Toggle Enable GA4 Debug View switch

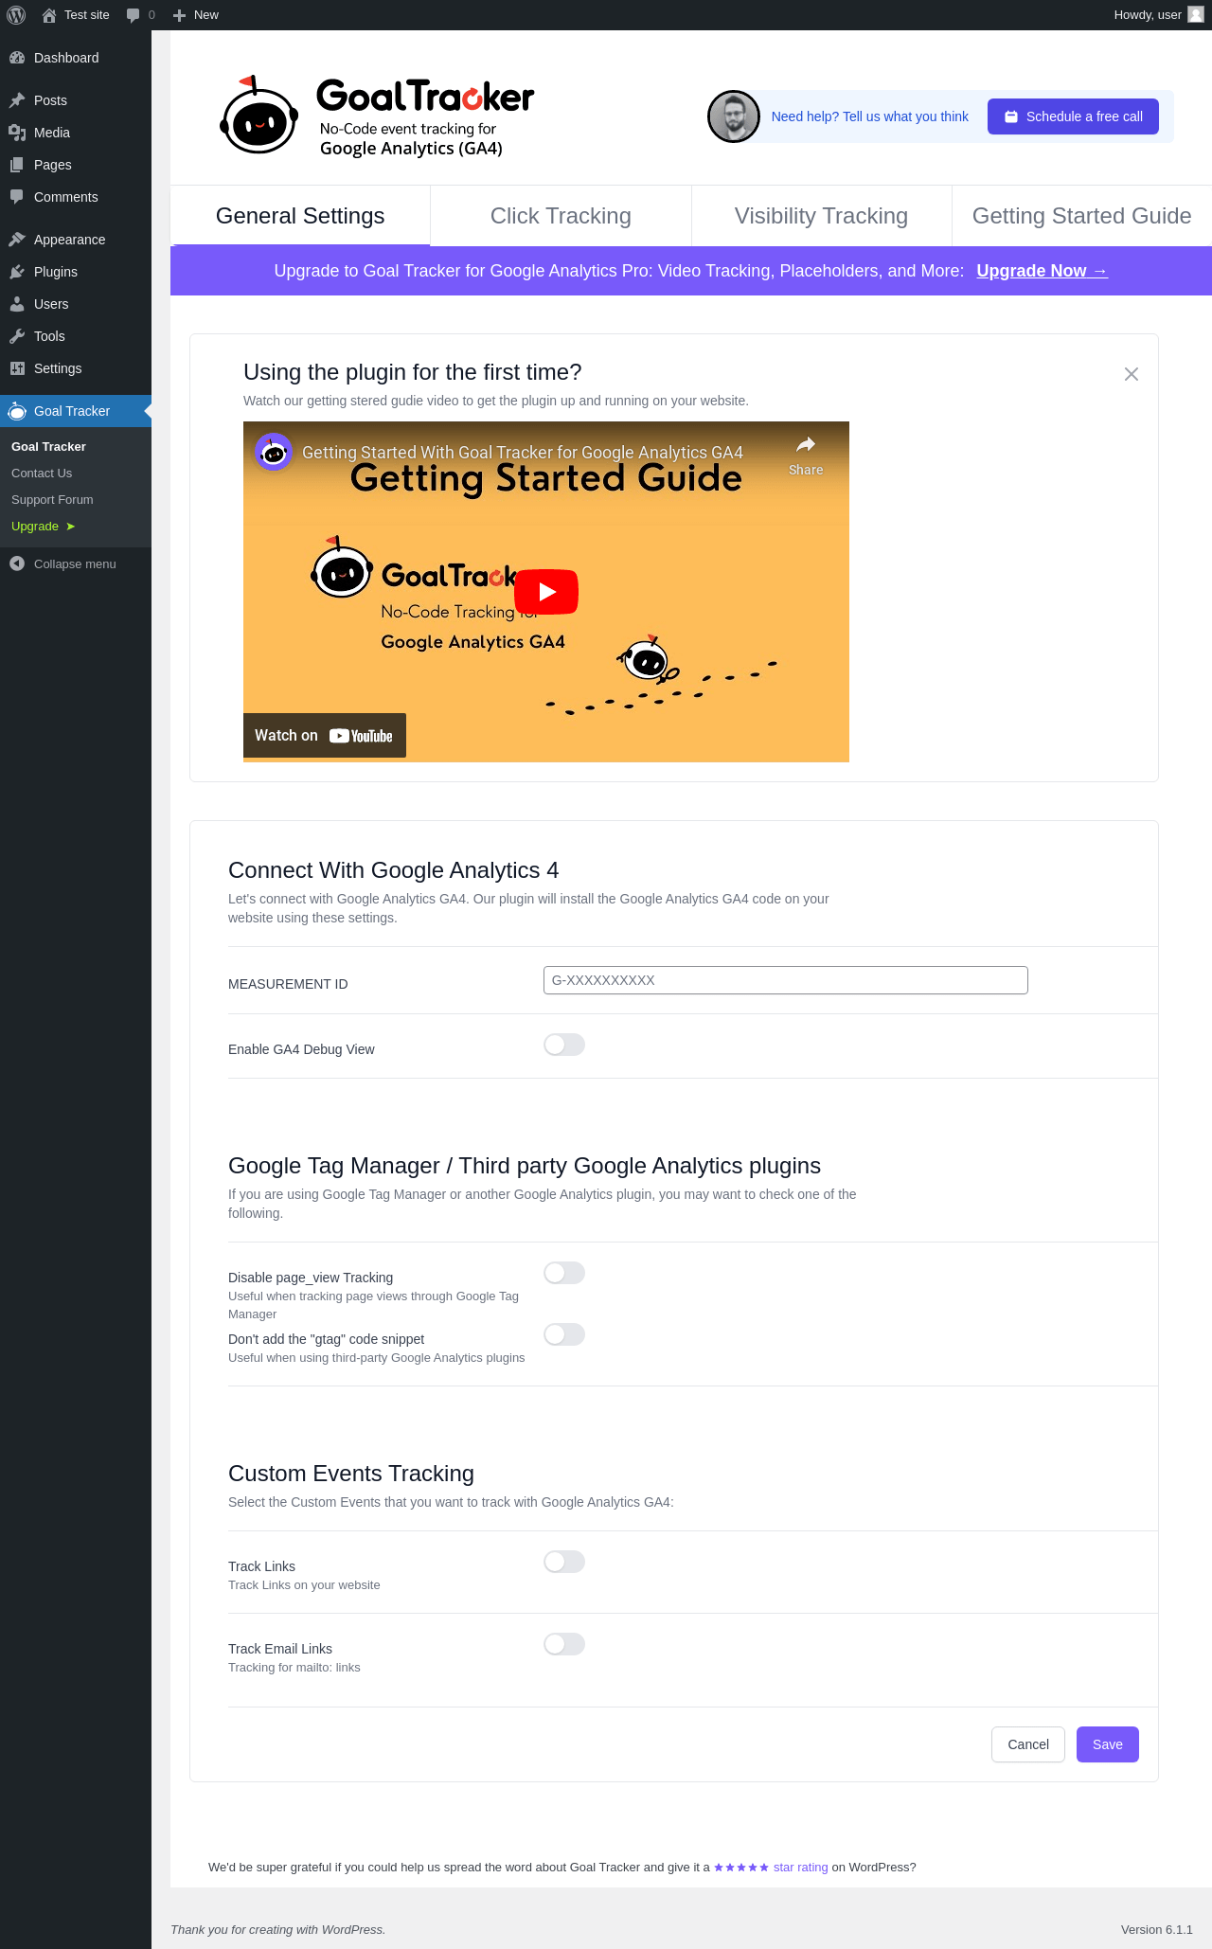[x=564, y=1045]
